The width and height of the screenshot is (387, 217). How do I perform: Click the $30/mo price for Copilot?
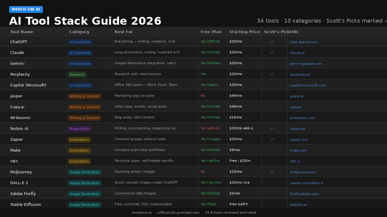coord(236,84)
